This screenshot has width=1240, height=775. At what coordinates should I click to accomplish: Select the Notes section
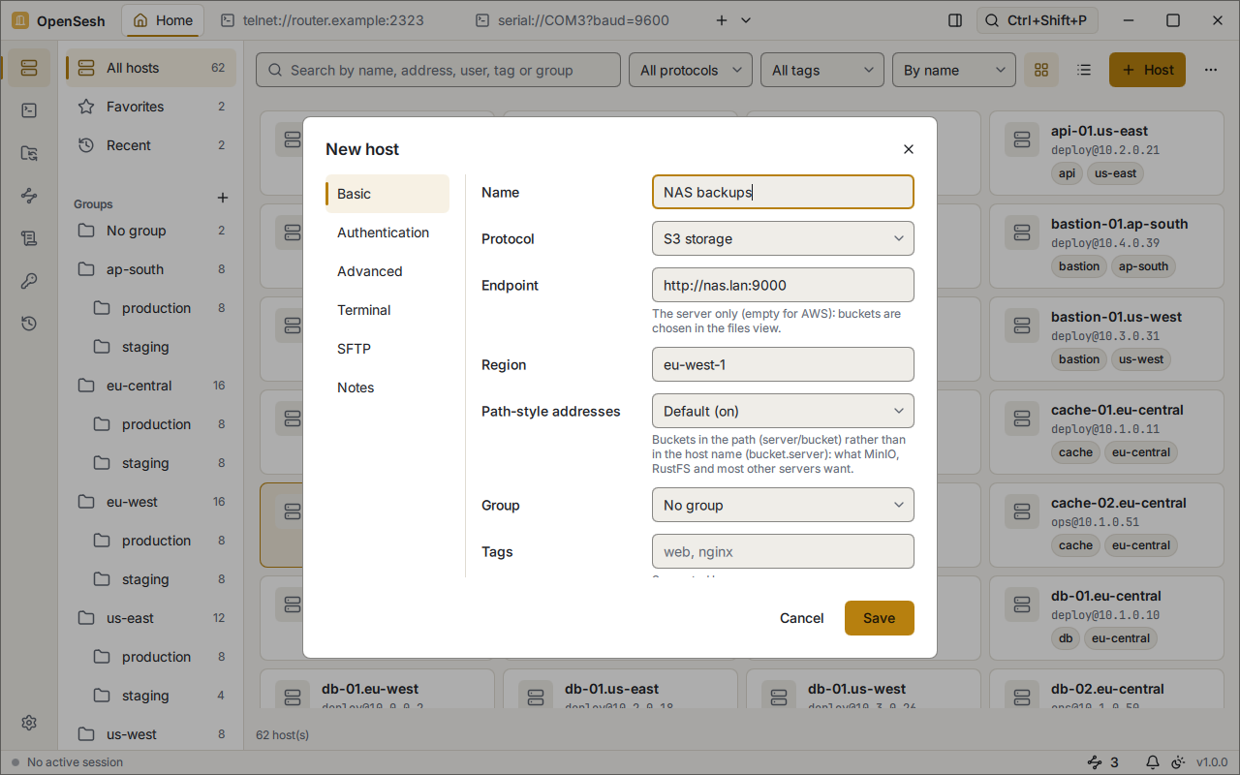click(387, 387)
